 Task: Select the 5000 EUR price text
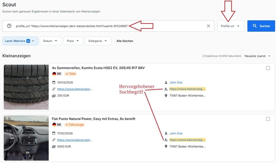click(64, 146)
